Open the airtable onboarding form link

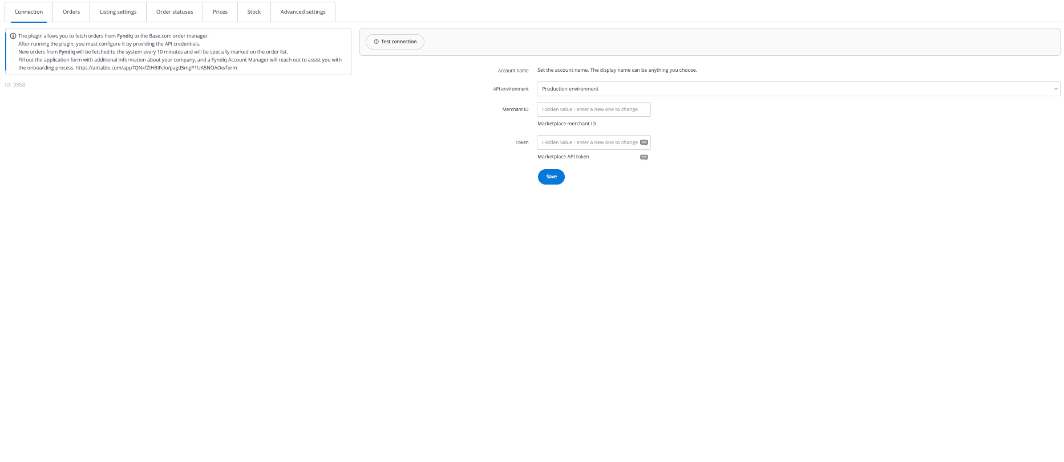click(156, 68)
